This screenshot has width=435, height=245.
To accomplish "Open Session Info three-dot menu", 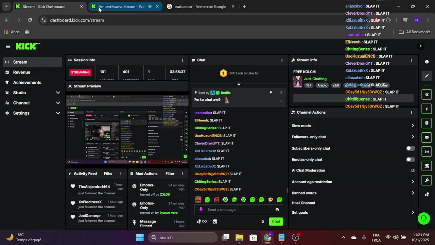I will [x=182, y=60].
